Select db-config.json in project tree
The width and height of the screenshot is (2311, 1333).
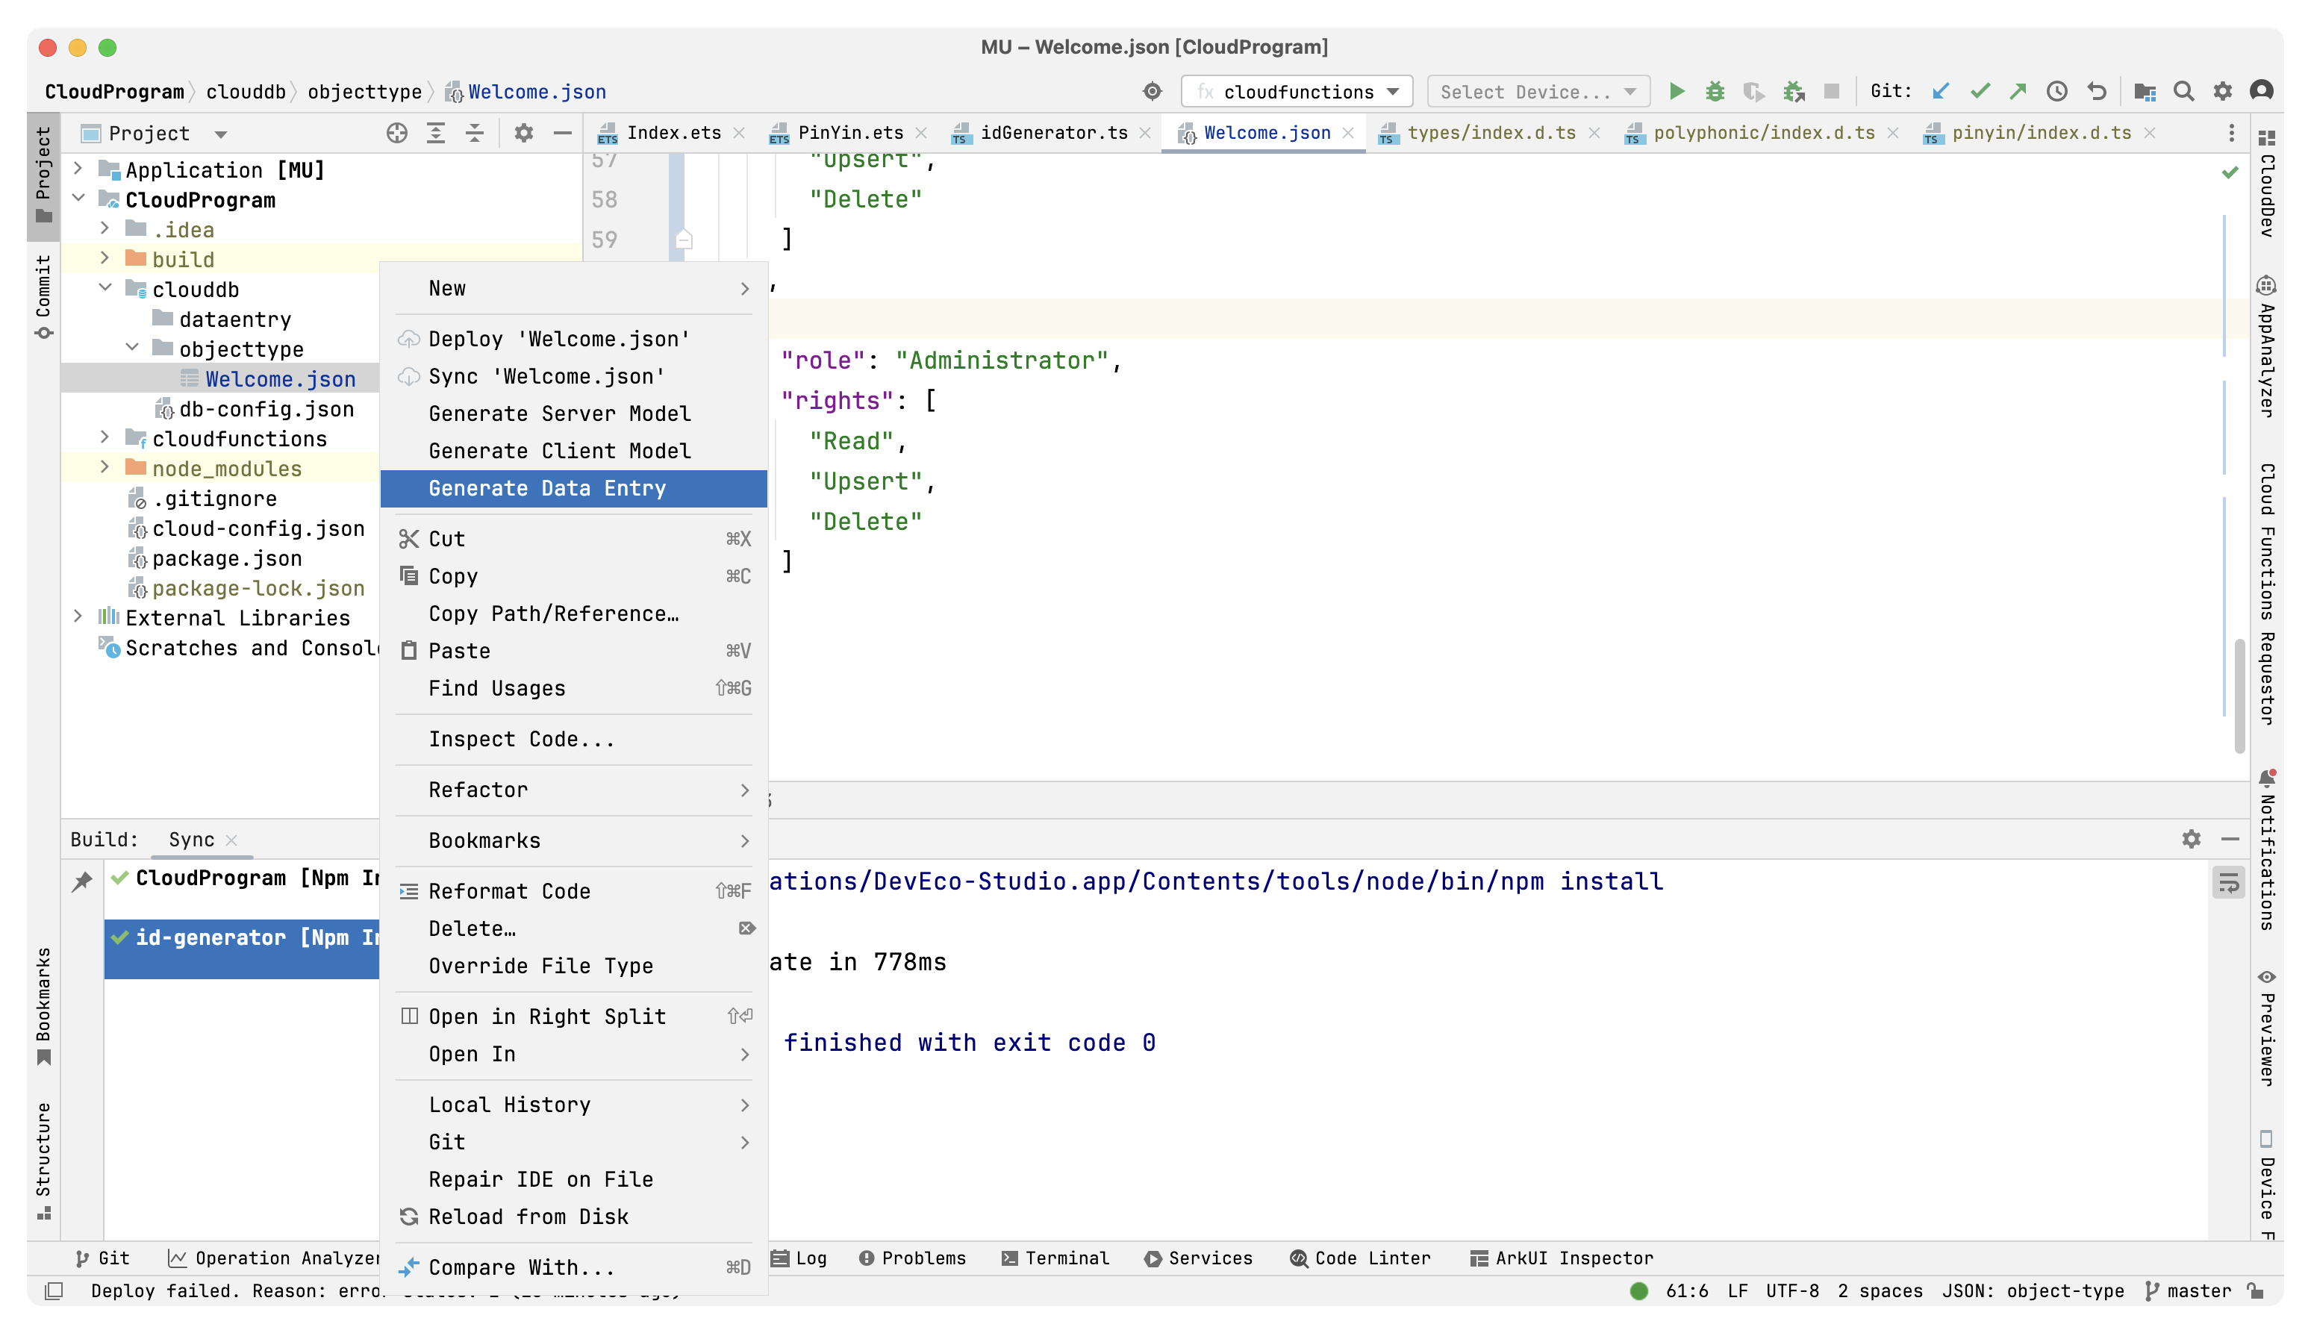(266, 409)
